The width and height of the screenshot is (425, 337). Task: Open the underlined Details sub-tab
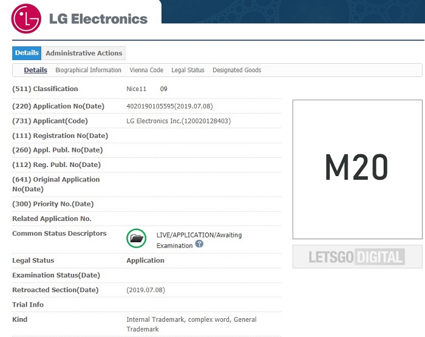(x=35, y=70)
